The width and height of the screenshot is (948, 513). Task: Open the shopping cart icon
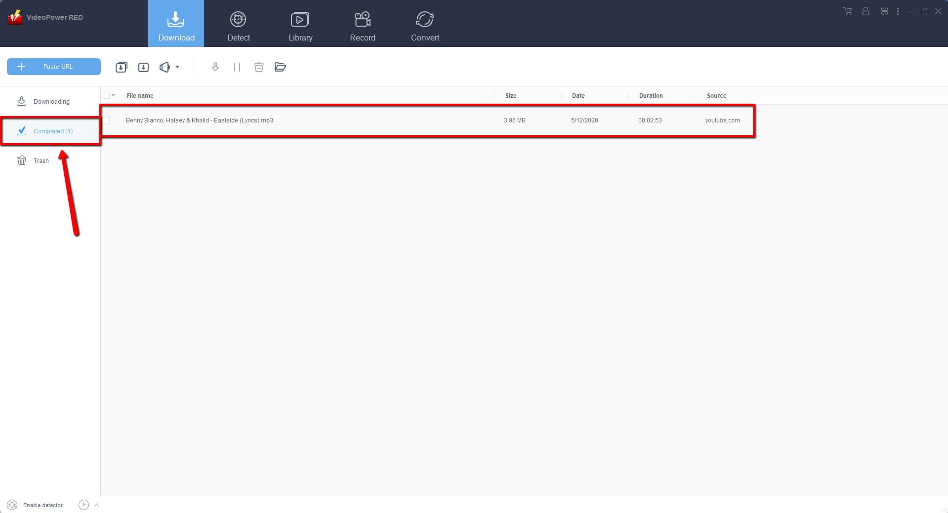(847, 11)
